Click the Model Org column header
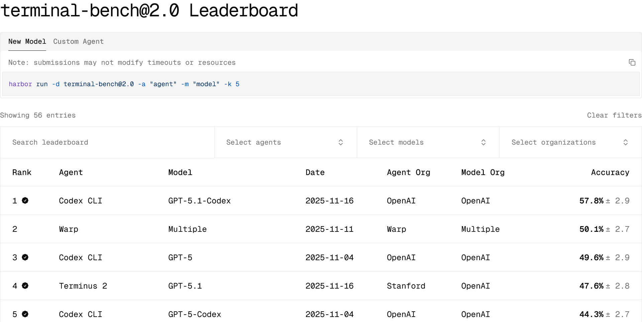Screen dimensions: 642x322 tap(483, 172)
